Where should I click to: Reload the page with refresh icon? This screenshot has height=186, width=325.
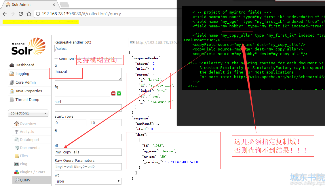(20, 14)
